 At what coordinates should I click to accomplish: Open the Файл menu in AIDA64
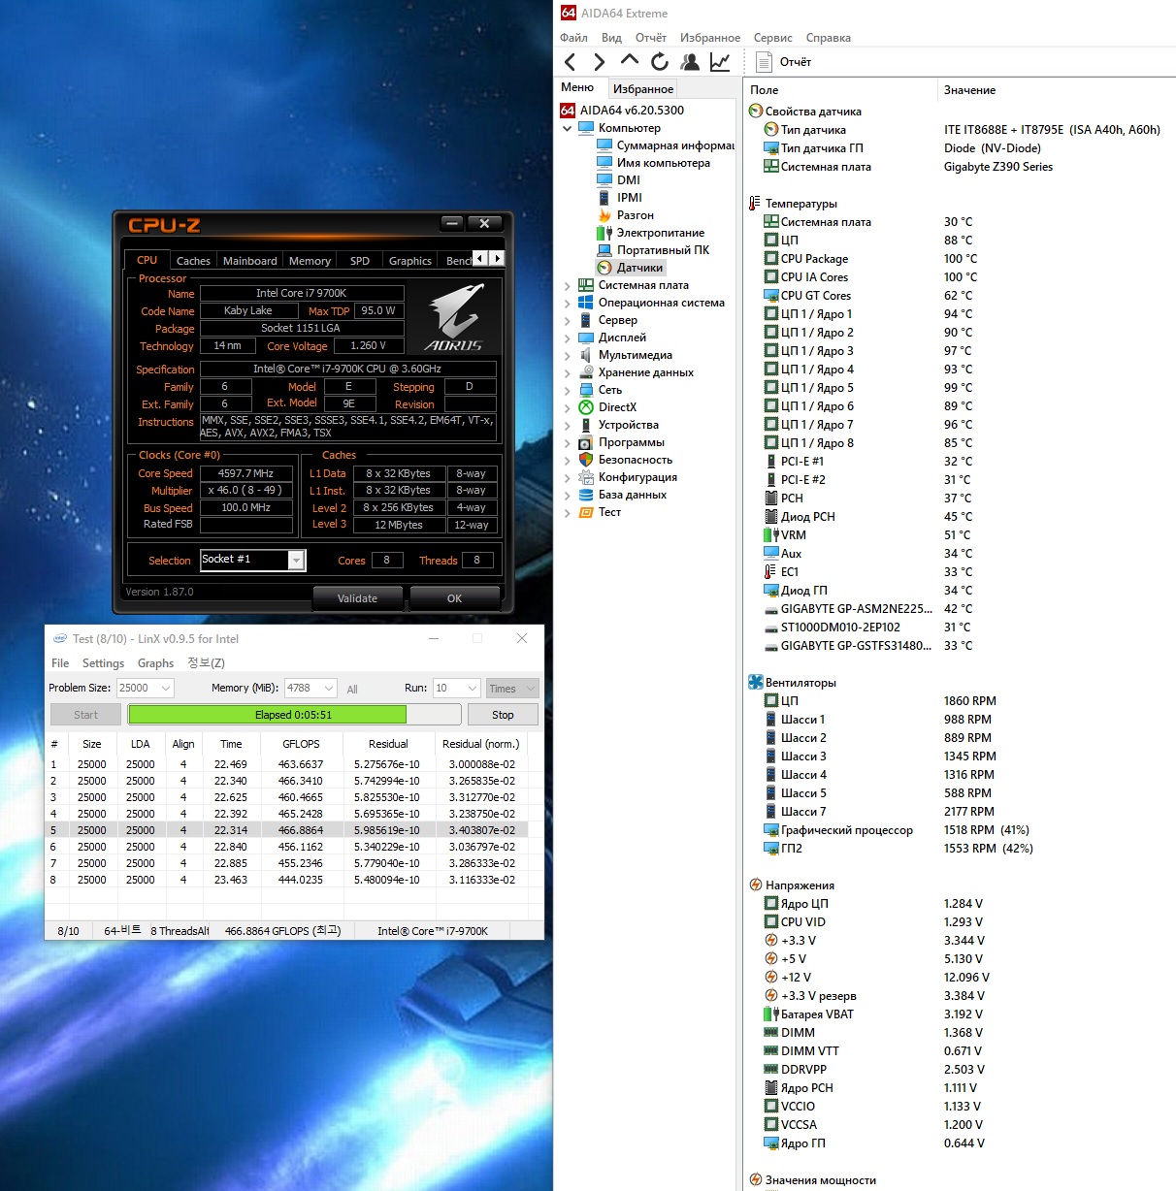pyautogui.click(x=573, y=38)
